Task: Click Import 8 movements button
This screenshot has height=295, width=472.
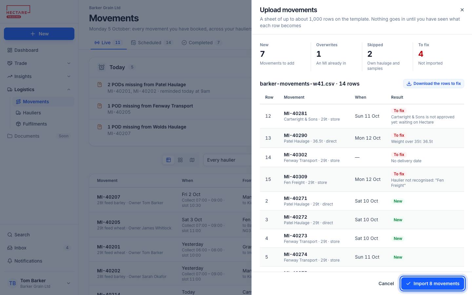Action: [432, 284]
